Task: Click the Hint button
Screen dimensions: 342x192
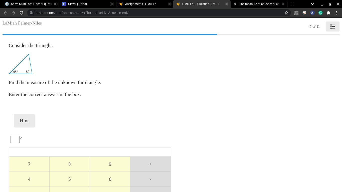Action: (x=24, y=121)
